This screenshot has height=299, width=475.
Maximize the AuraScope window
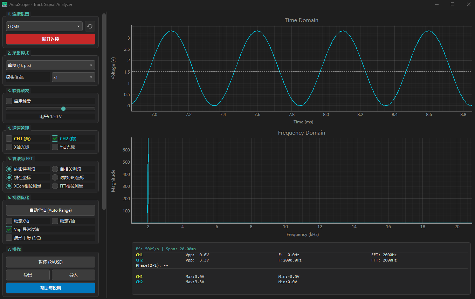(453, 4)
